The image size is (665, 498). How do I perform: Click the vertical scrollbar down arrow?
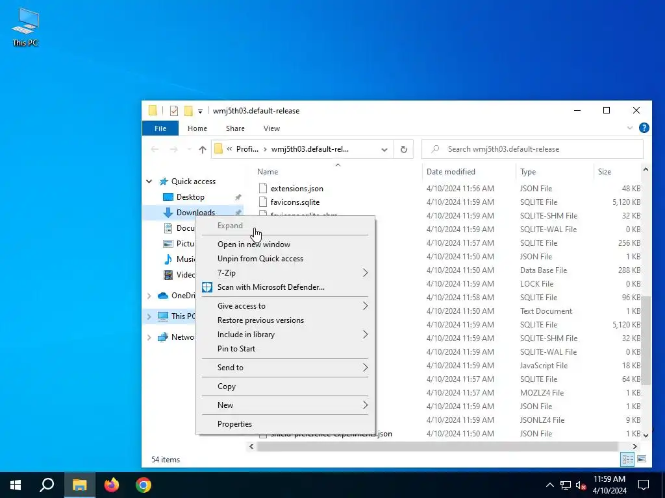[646, 435]
